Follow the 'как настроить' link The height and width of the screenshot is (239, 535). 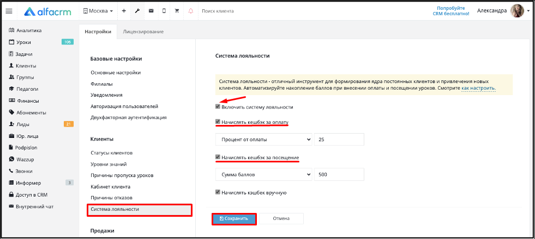[x=478, y=87]
